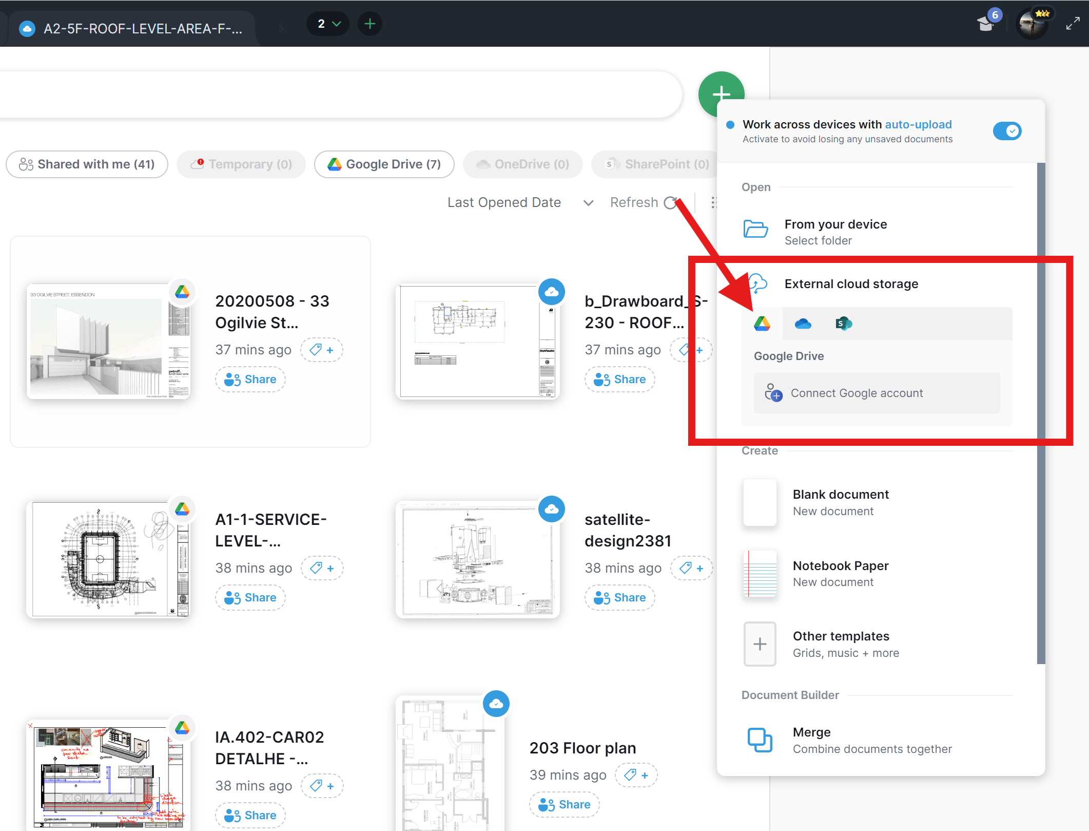Image resolution: width=1089 pixels, height=831 pixels.
Task: Add a tag to 20200508 - 33 Ogilvie St document
Action: pyautogui.click(x=322, y=350)
